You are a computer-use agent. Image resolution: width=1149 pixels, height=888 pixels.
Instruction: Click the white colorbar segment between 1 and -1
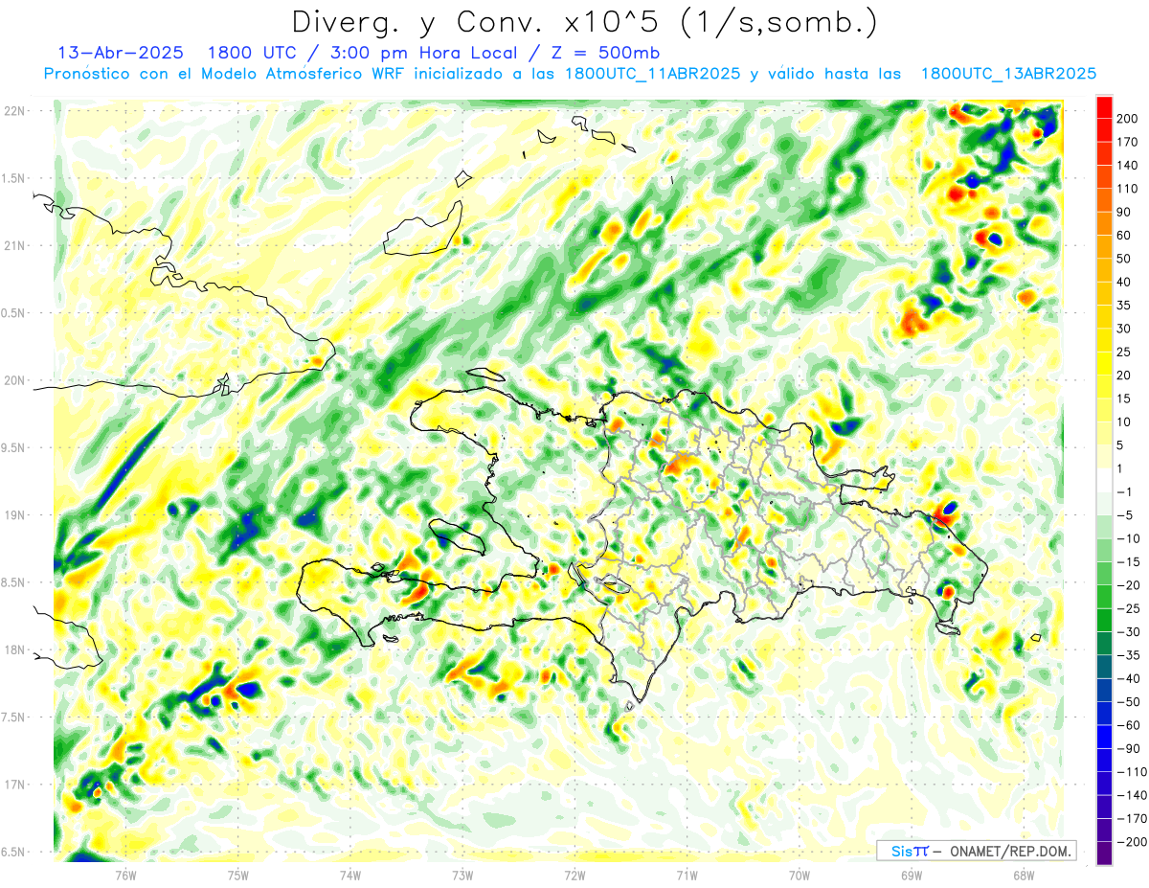click(1104, 480)
